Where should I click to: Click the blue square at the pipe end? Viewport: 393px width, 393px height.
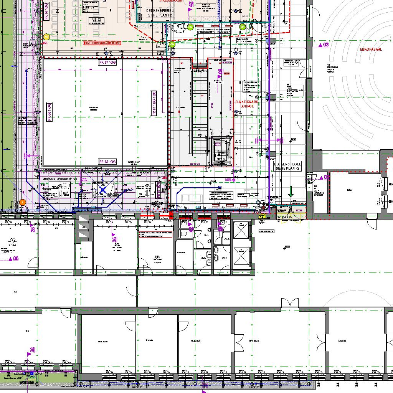pos(220,187)
